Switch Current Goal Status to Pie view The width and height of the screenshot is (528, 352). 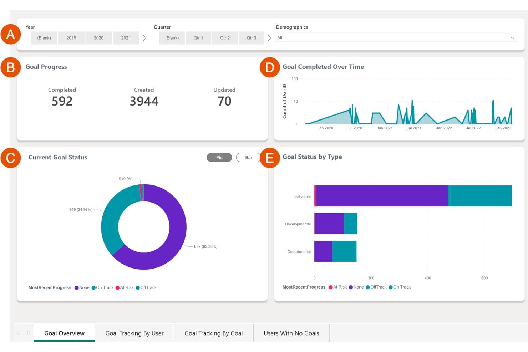pyautogui.click(x=219, y=157)
